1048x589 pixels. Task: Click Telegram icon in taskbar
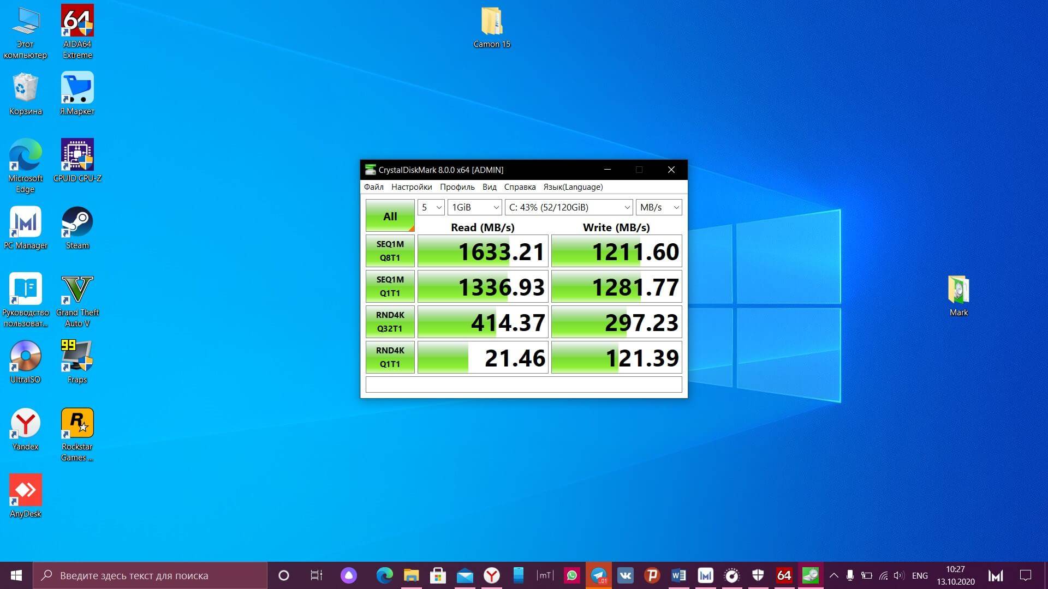pyautogui.click(x=599, y=575)
